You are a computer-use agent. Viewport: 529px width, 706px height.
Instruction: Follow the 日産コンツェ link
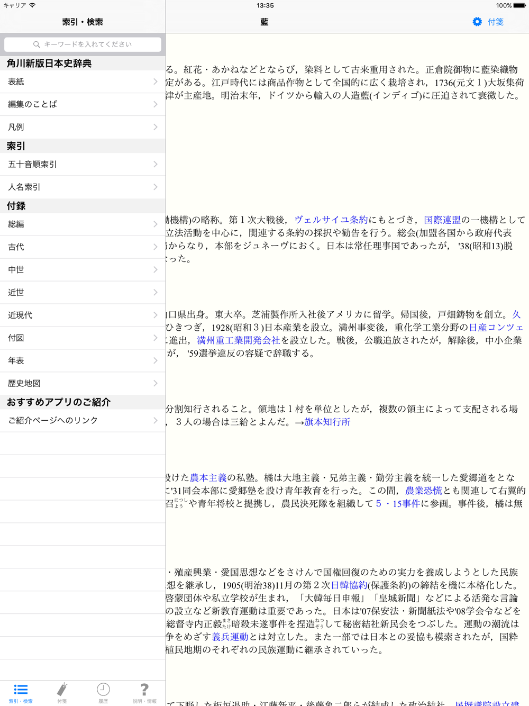click(x=496, y=327)
